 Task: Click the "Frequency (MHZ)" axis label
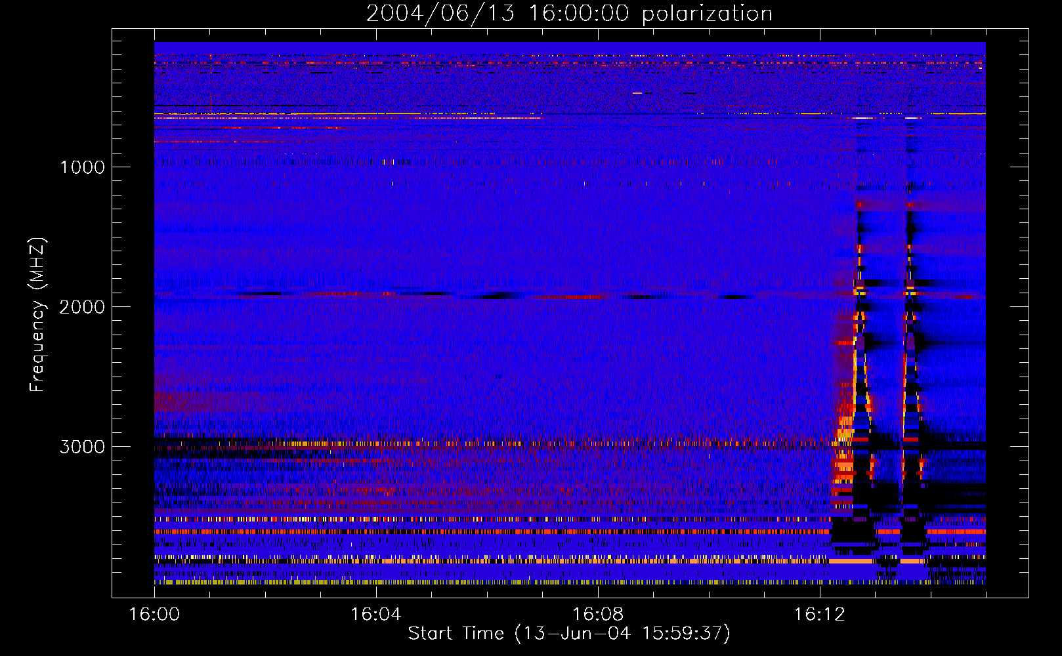coord(38,315)
